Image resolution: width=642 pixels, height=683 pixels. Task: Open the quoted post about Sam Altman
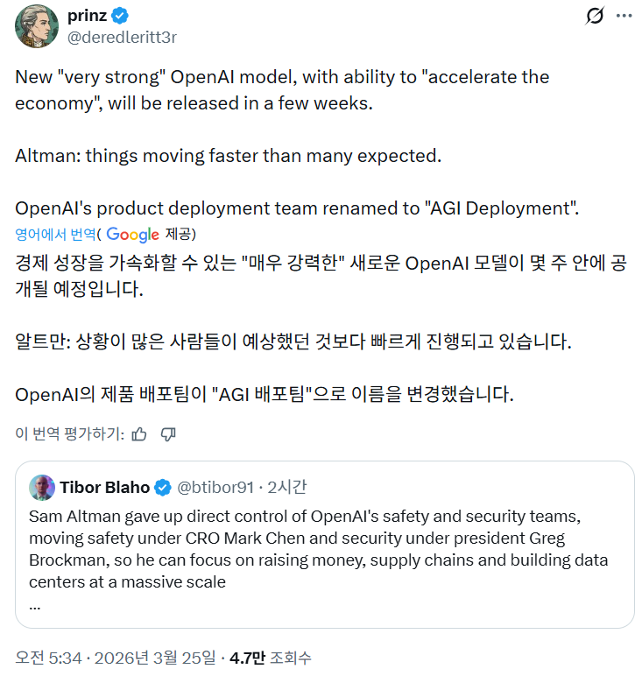(324, 547)
